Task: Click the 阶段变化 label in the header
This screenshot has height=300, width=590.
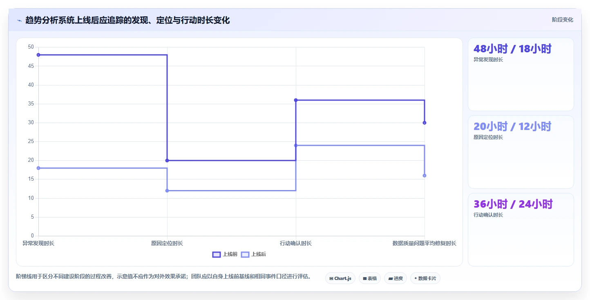Action: tap(562, 20)
